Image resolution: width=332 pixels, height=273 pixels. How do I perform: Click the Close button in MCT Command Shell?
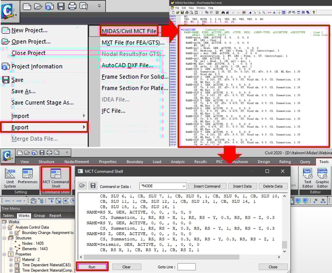click(x=273, y=267)
